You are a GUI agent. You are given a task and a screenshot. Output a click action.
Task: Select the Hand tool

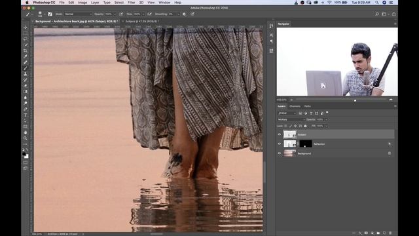coord(26,132)
